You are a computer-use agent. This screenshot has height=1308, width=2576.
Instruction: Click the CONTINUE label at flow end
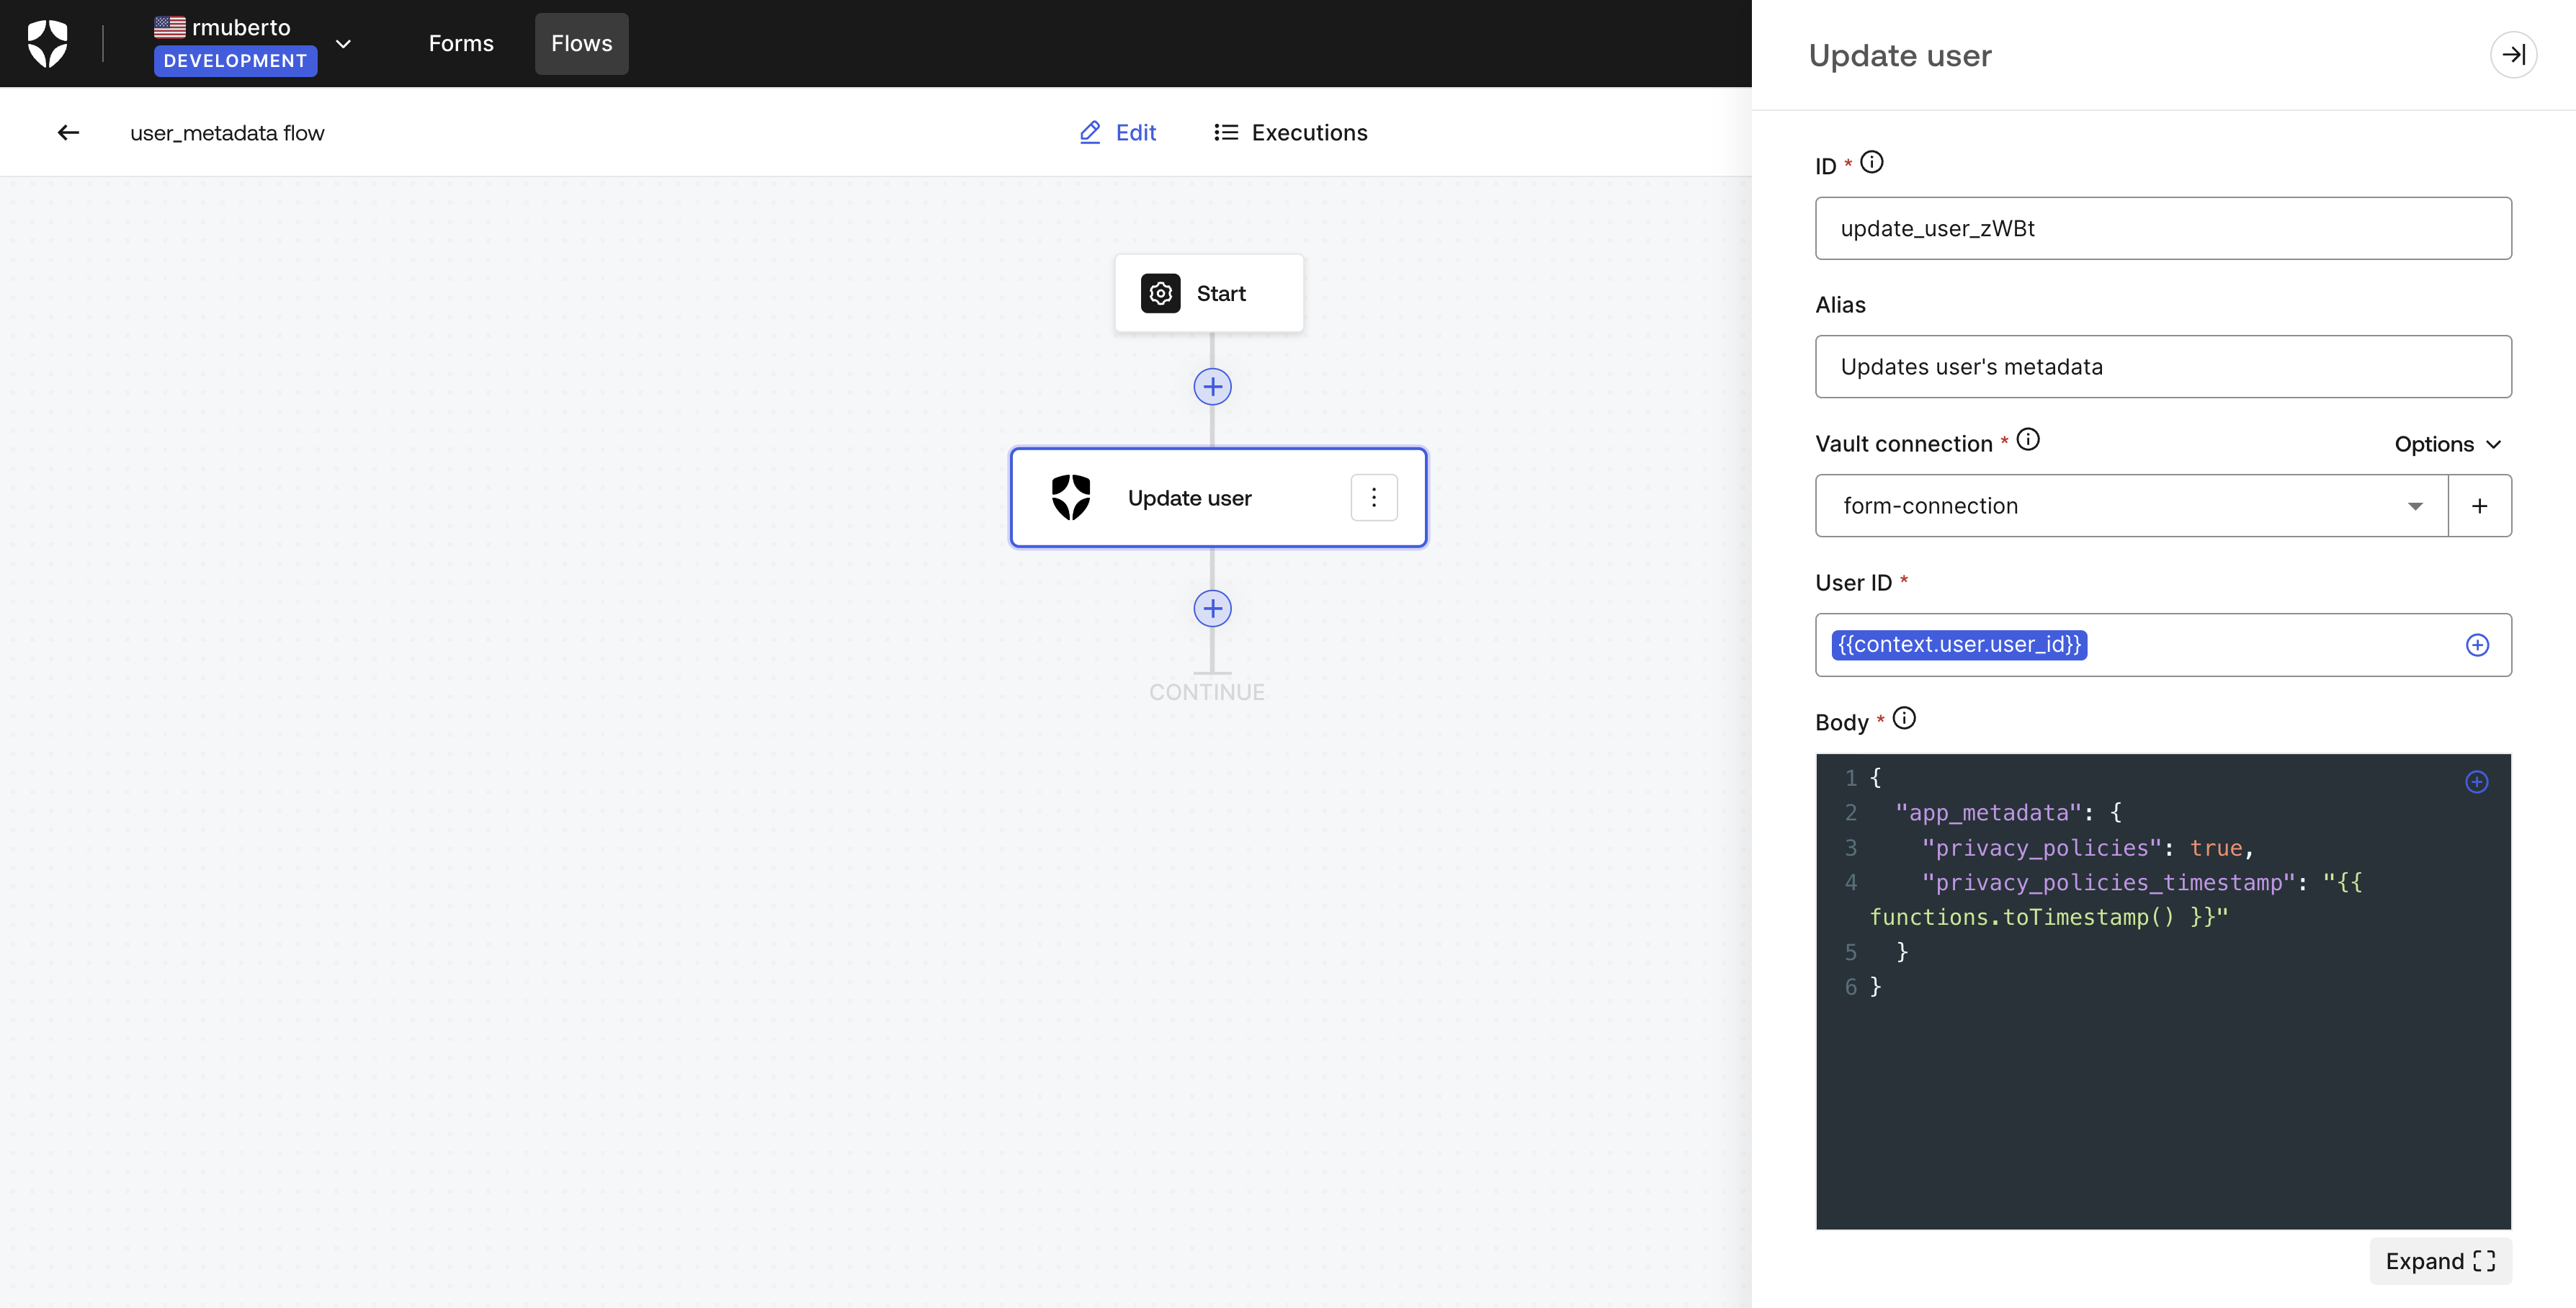point(1207,692)
